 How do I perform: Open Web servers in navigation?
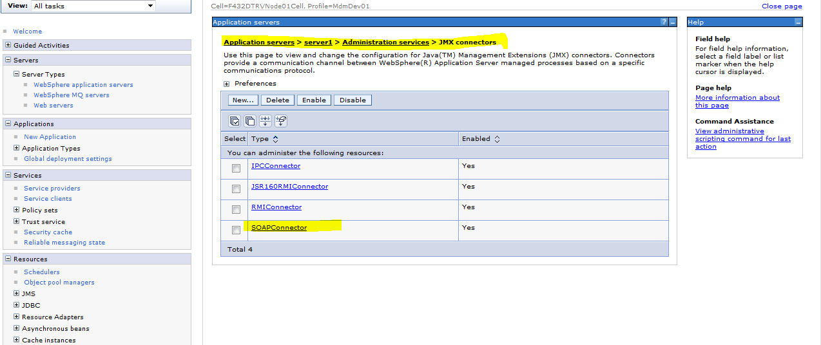click(x=53, y=105)
